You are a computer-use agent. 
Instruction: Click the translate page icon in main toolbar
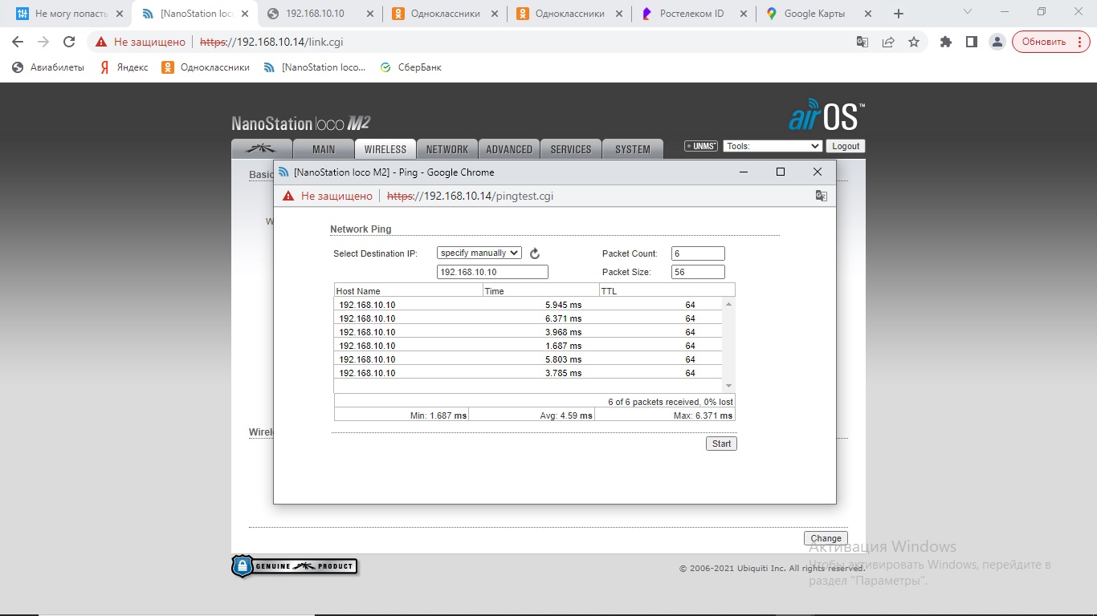pyautogui.click(x=863, y=42)
